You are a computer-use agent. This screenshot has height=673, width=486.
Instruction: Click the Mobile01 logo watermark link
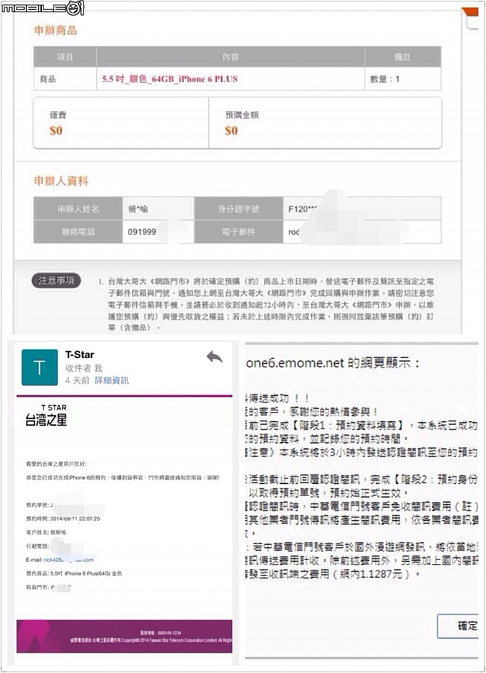[x=43, y=8]
